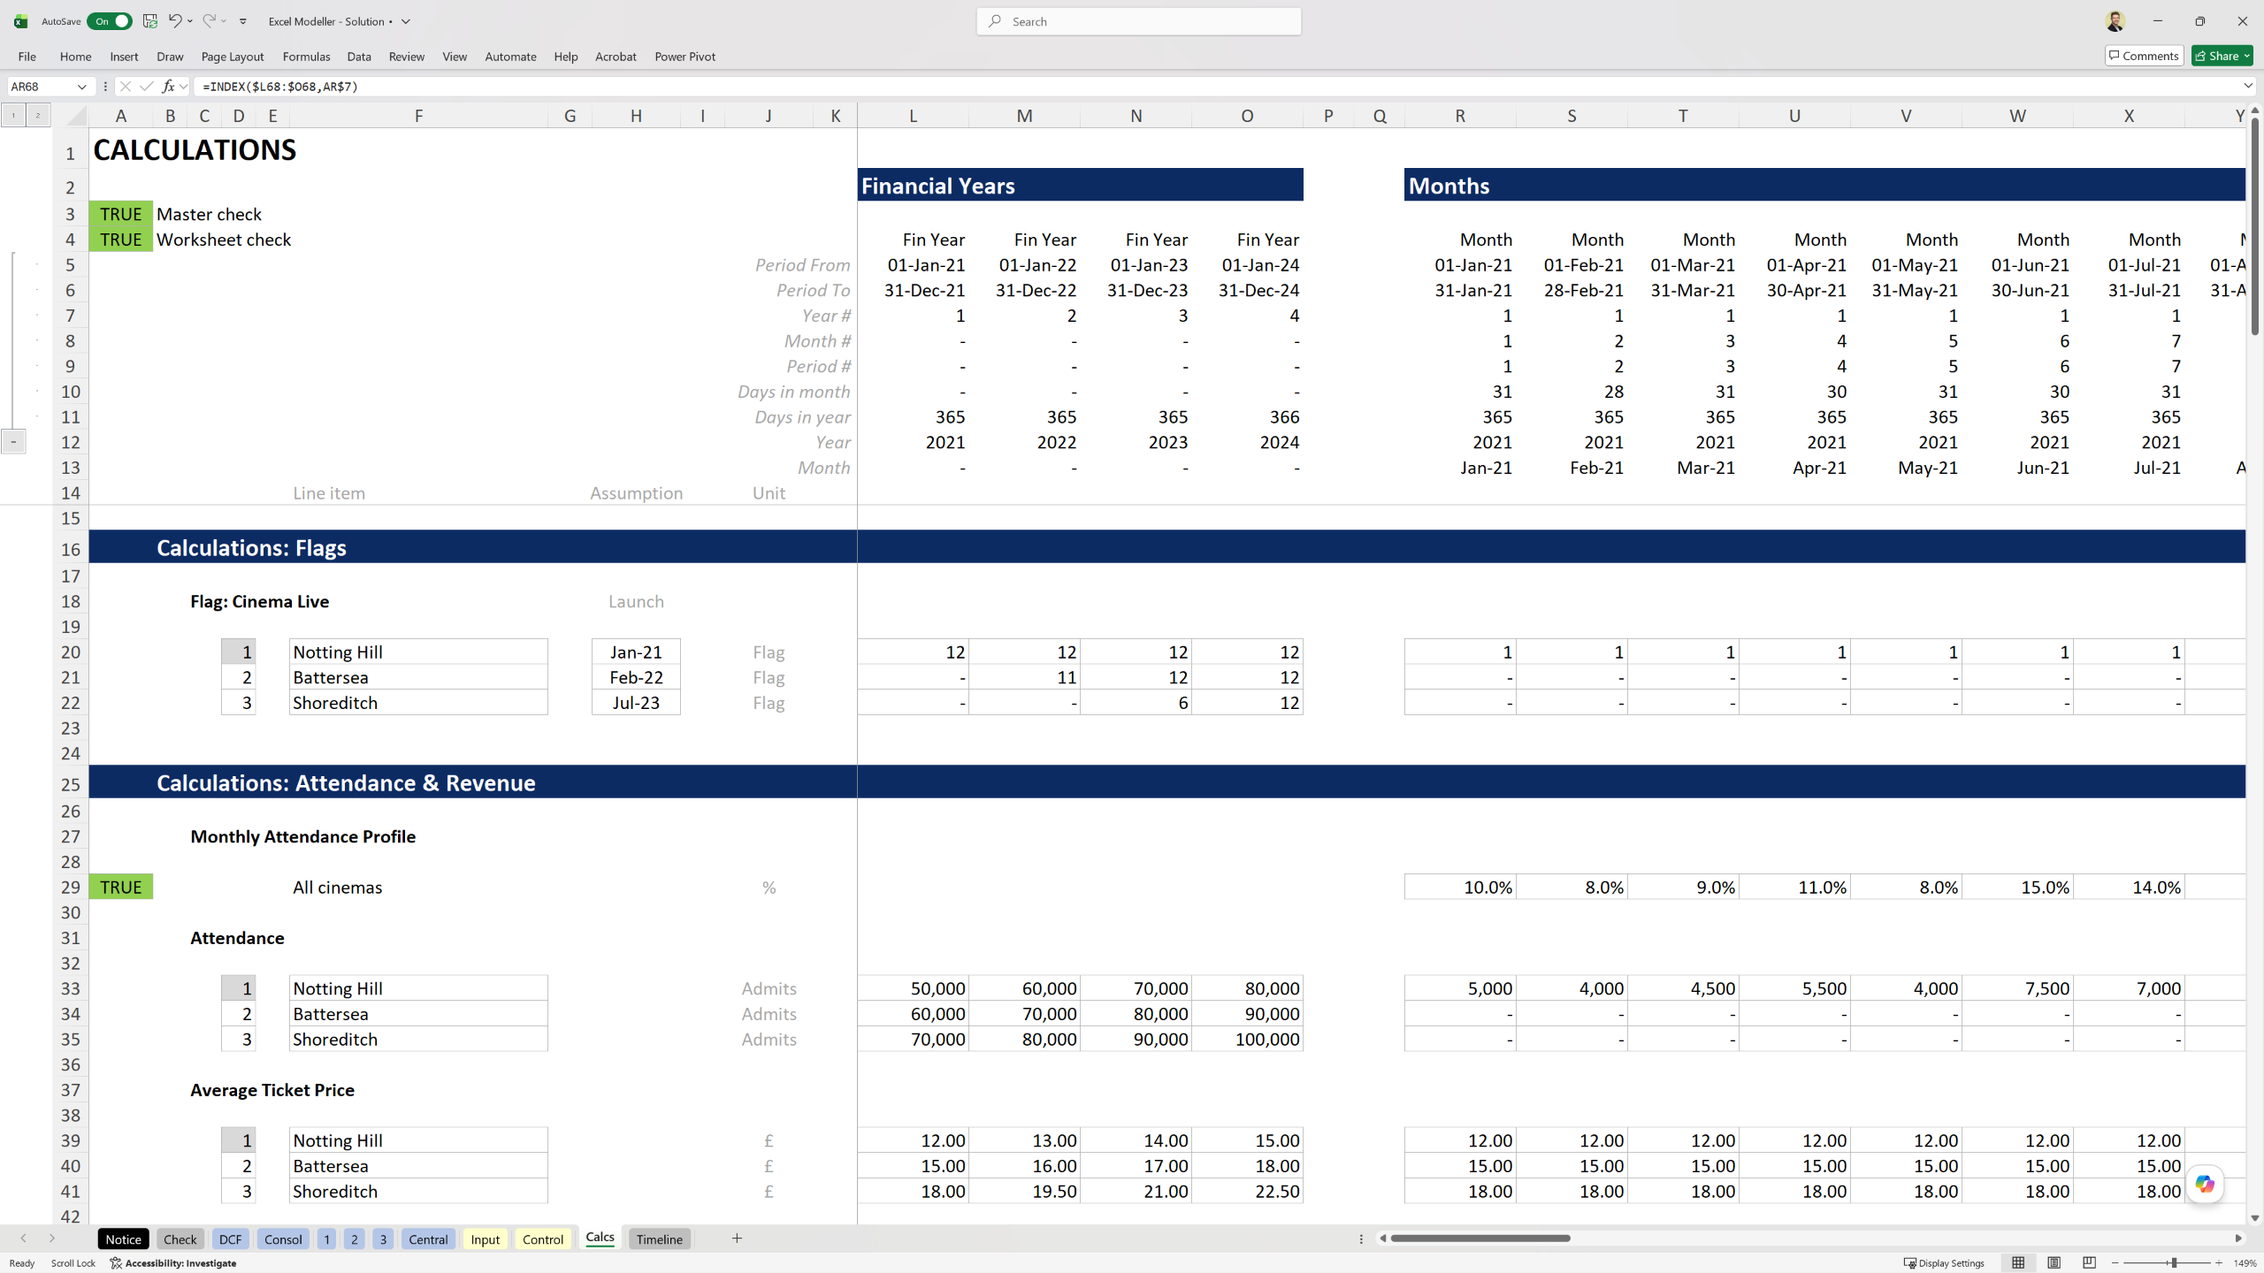Switch to Page Layout view icon
2264x1273 pixels.
click(2054, 1263)
